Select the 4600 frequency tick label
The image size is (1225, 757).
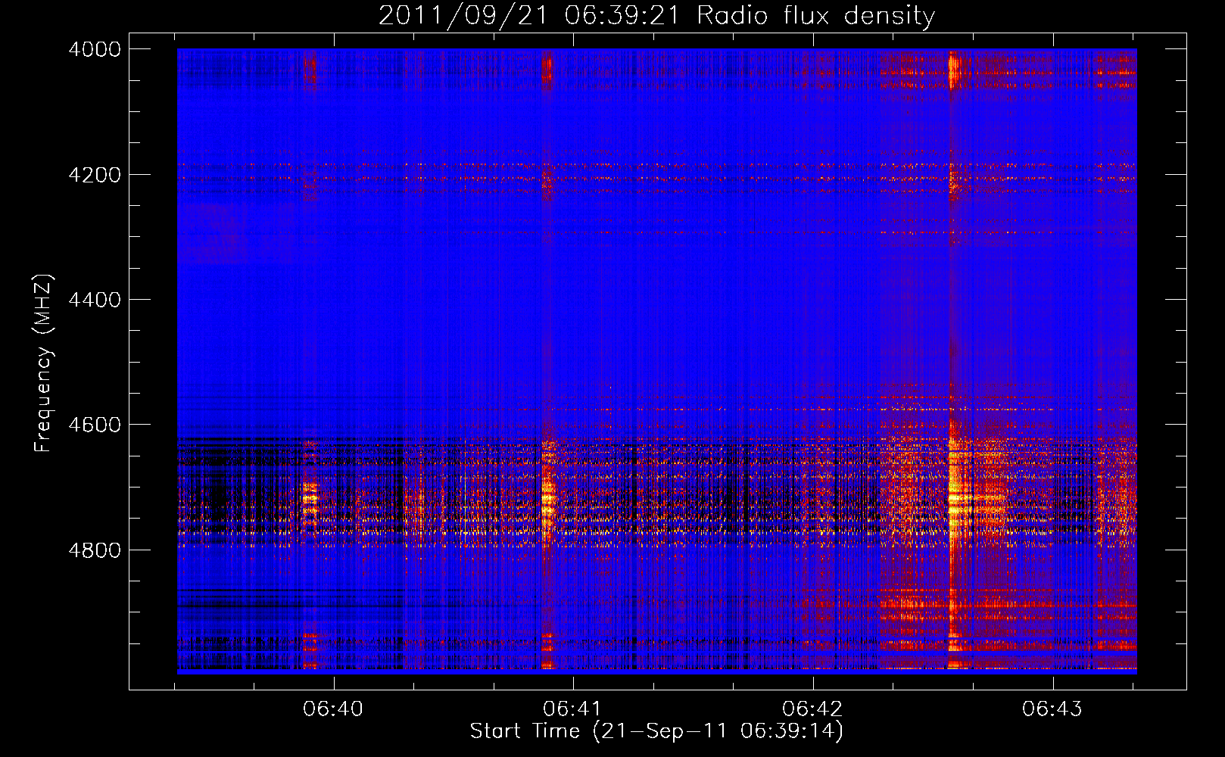[95, 425]
